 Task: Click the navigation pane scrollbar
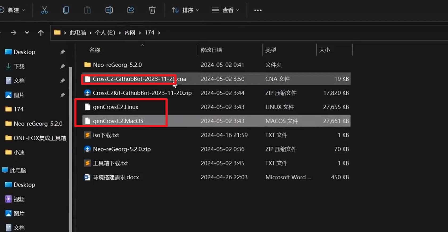point(70,149)
